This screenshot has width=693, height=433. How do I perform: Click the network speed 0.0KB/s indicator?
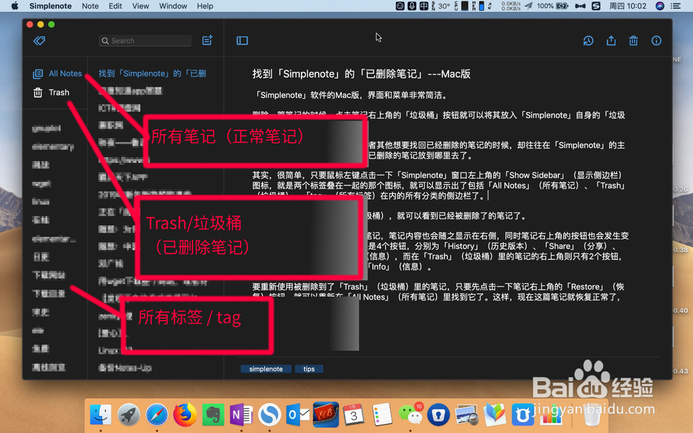click(x=511, y=6)
